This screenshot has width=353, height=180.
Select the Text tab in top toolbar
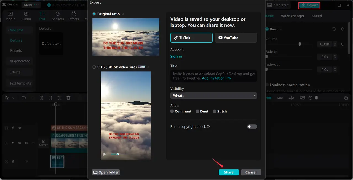click(x=42, y=16)
